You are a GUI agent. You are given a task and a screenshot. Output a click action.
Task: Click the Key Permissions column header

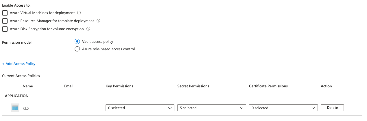[119, 86]
